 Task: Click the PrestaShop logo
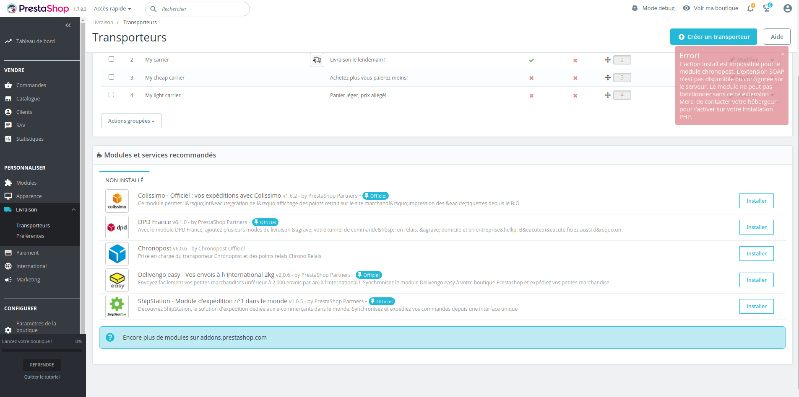[38, 8]
